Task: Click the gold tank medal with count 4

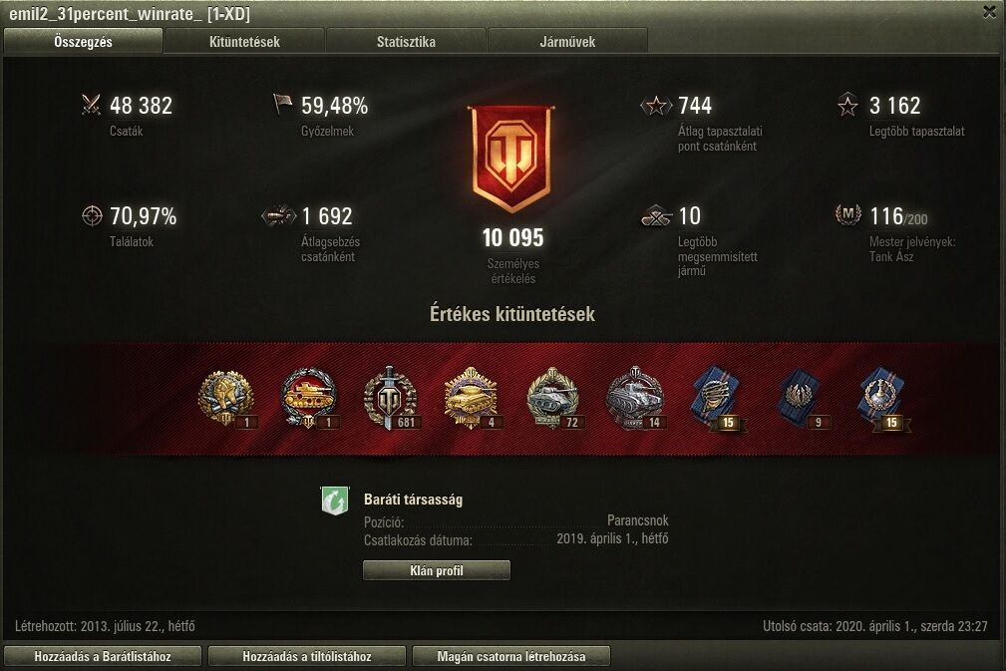Action: pyautogui.click(x=471, y=399)
